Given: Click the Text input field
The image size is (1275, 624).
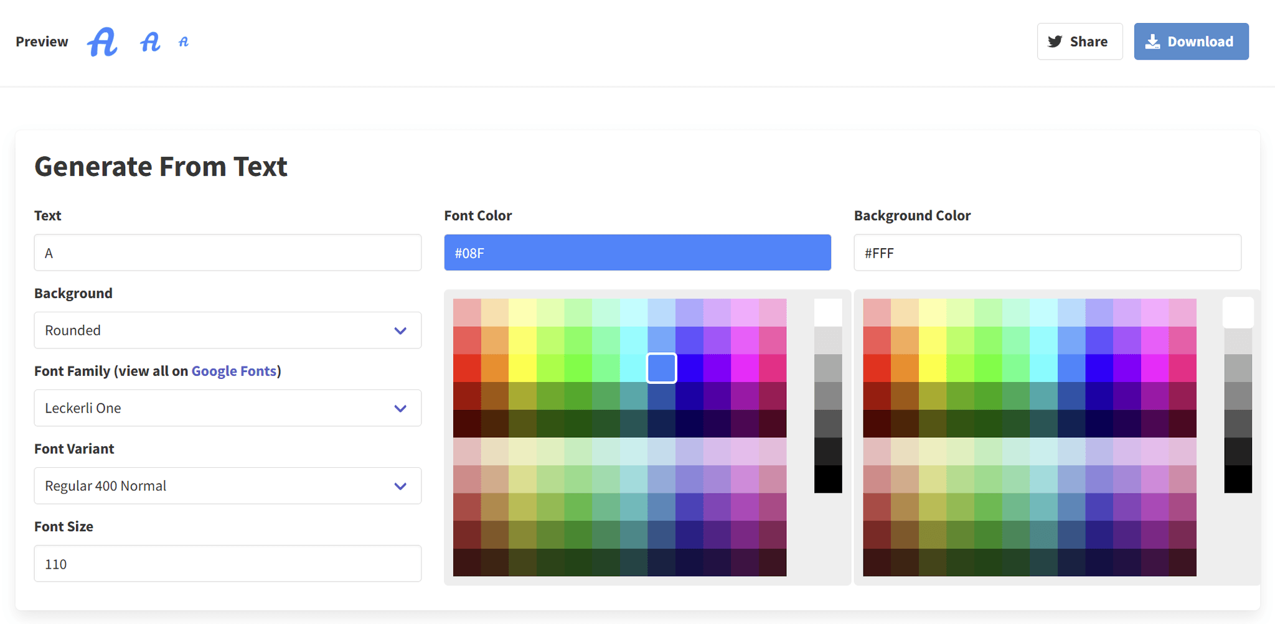Looking at the screenshot, I should point(227,253).
